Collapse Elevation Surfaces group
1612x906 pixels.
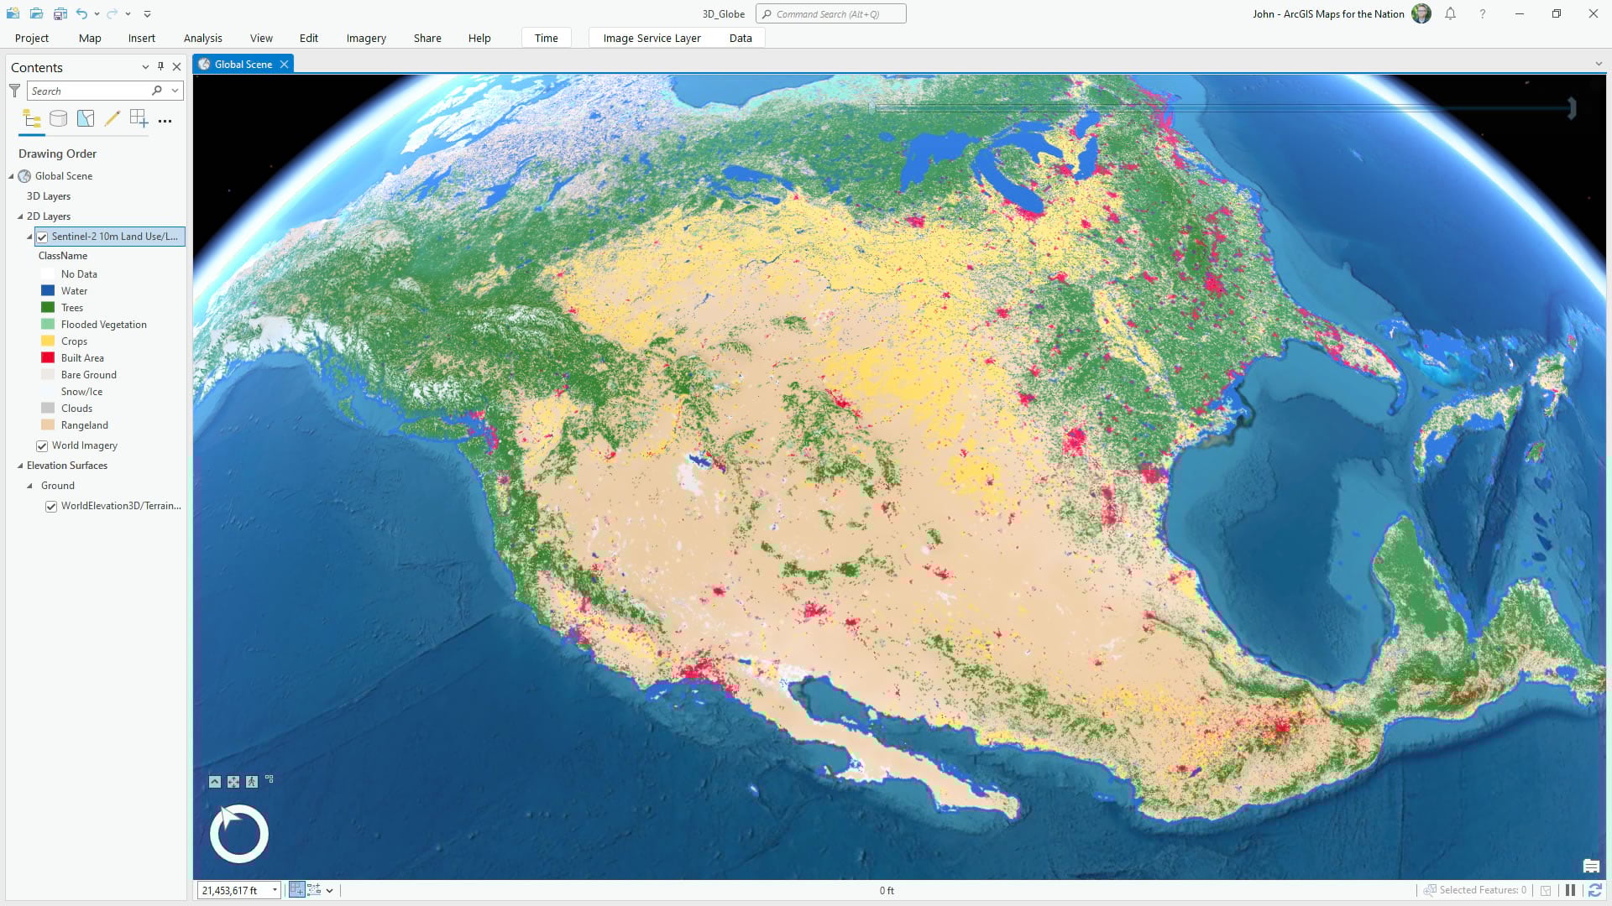pos(20,466)
